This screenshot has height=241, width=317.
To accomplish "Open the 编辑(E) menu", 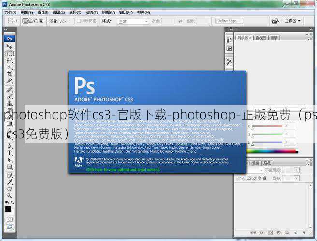I will [27, 13].
